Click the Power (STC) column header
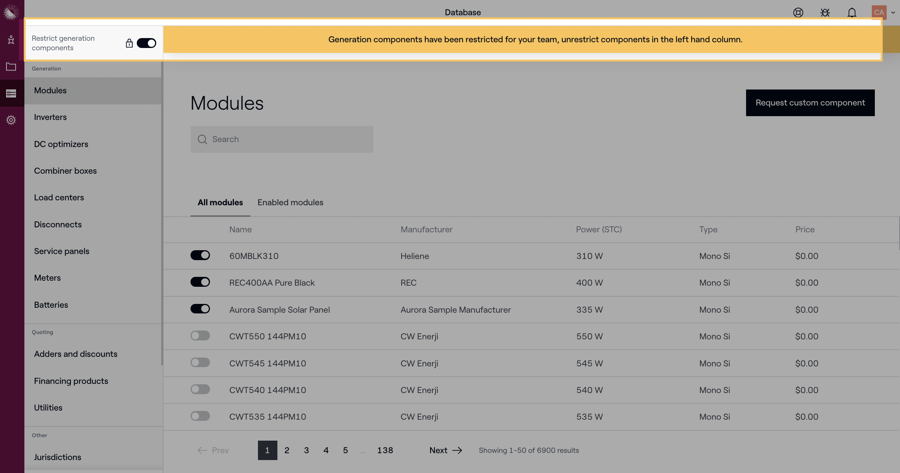Viewport: 900px width, 473px height. coord(599,229)
